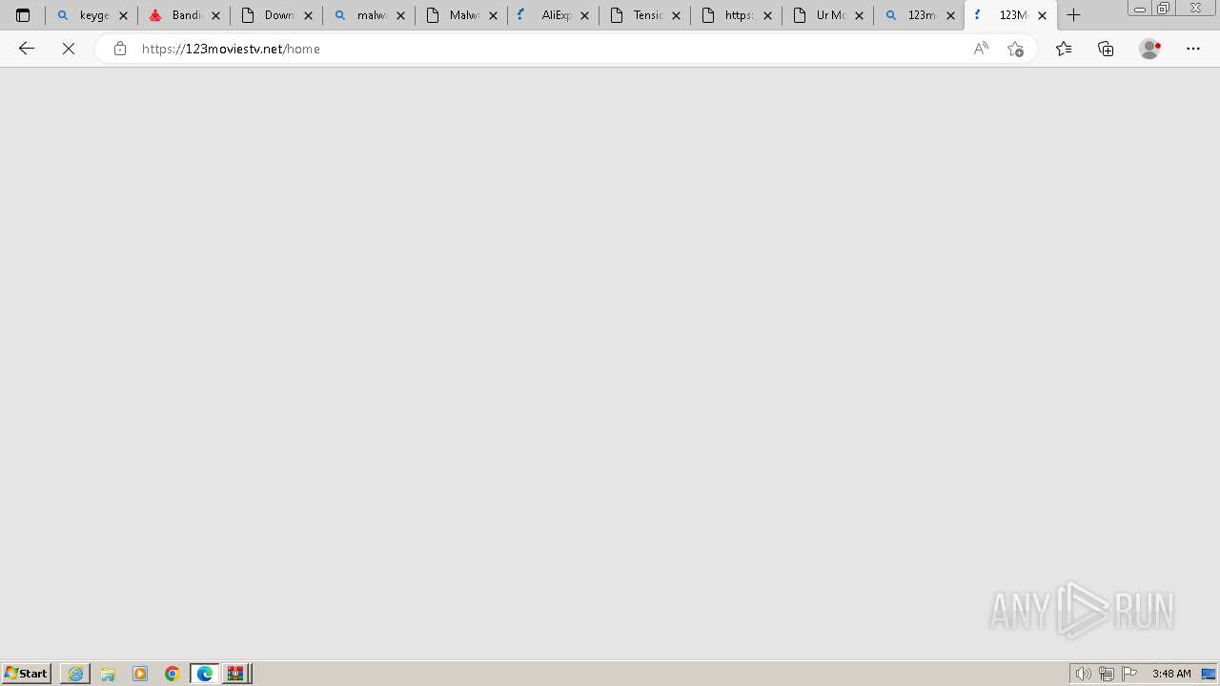Close the keyge tab
The width and height of the screenshot is (1220, 686).
point(123,15)
